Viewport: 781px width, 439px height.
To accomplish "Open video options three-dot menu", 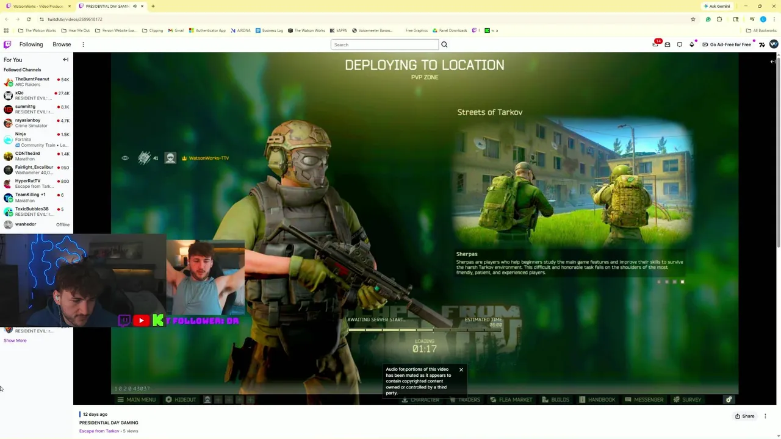I will click(765, 416).
